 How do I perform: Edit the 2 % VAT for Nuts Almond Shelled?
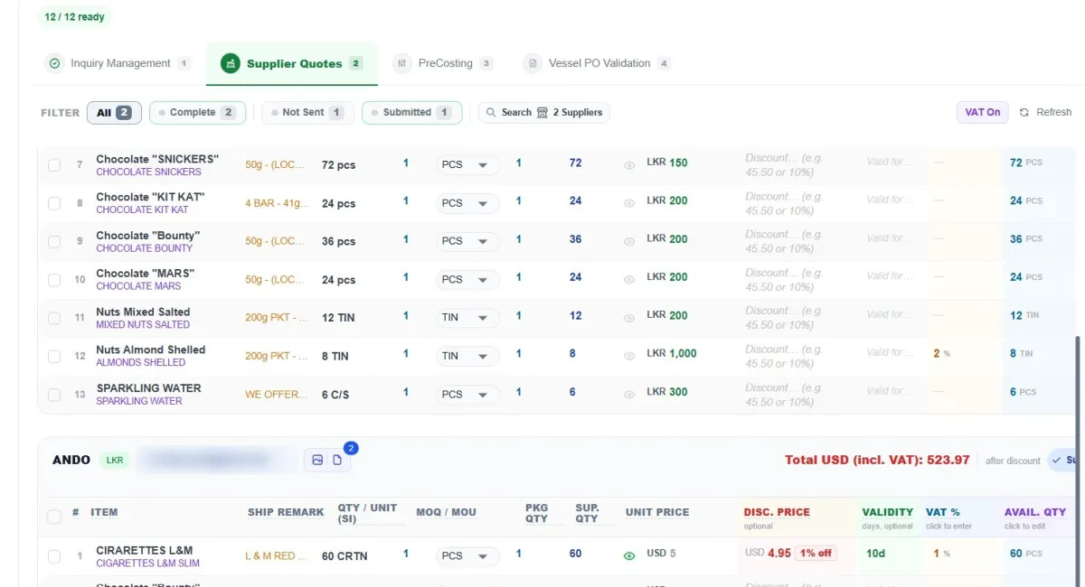942,354
